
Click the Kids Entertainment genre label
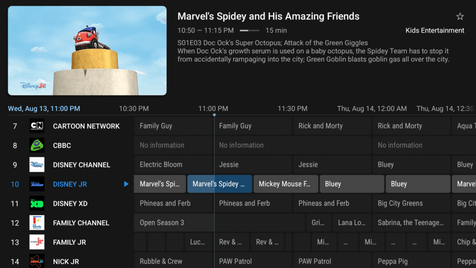coord(435,30)
